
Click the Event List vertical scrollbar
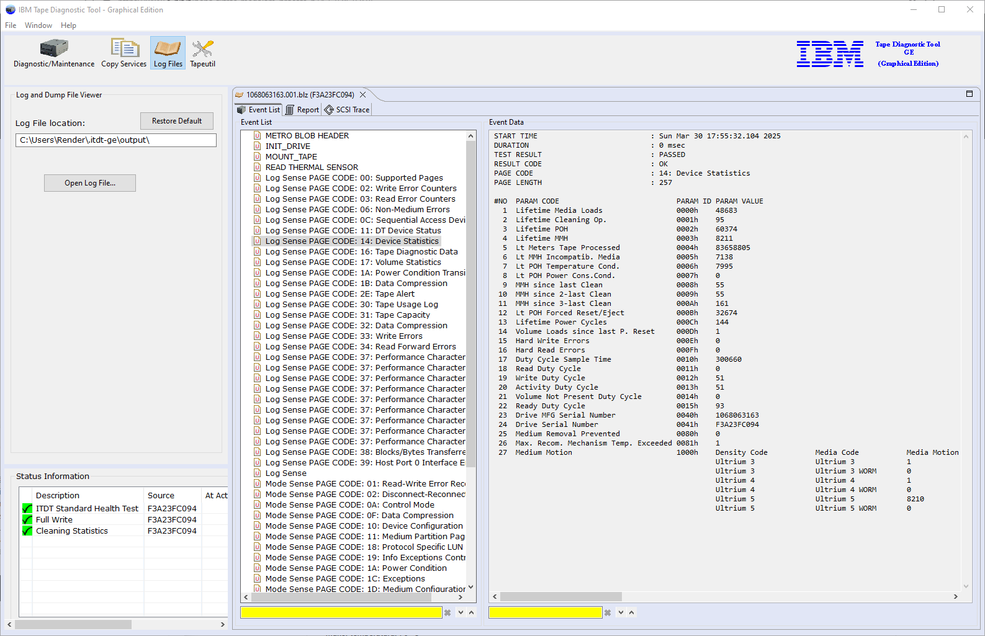coord(470,304)
